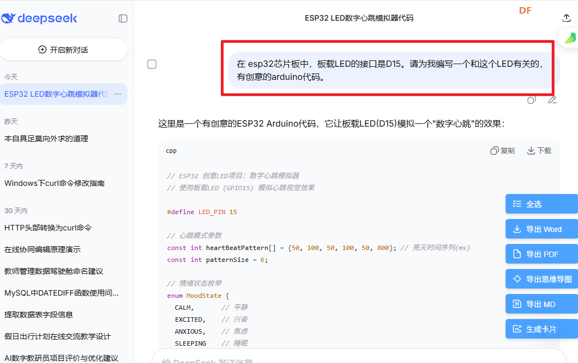Open options menu for ESP32 LED conversation
This screenshot has height=363, width=578.
point(118,94)
